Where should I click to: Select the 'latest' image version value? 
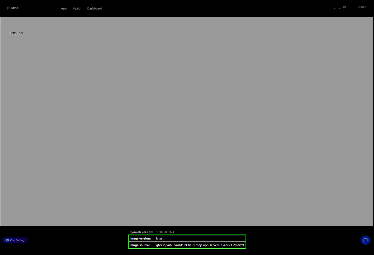pos(160,238)
